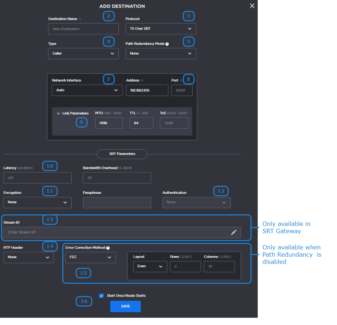Click the Destination Name input field
The height and width of the screenshot is (325, 337).
(x=83, y=29)
